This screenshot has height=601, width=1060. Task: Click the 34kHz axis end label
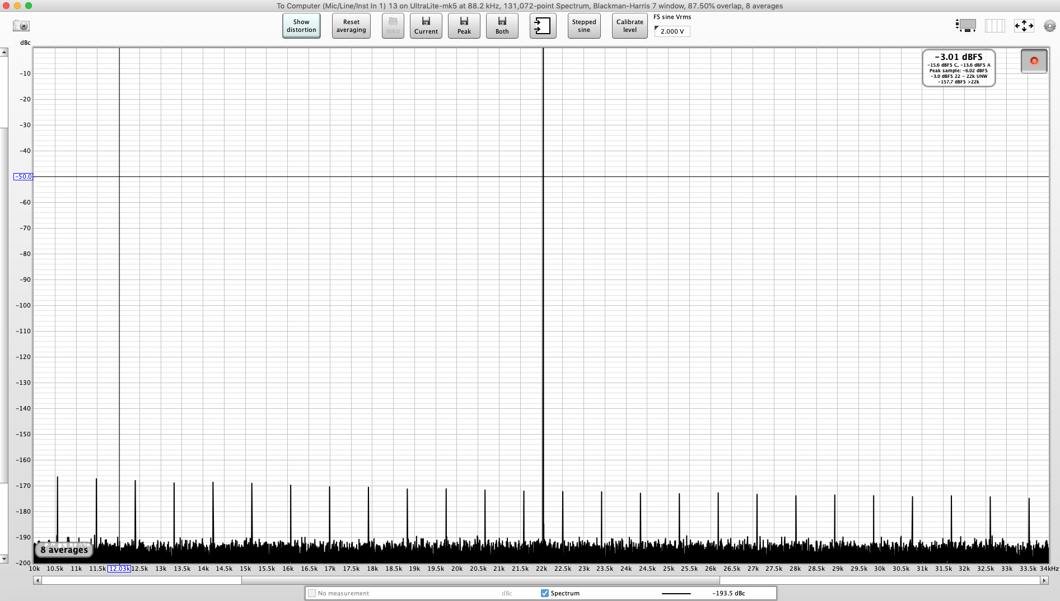click(x=1049, y=569)
